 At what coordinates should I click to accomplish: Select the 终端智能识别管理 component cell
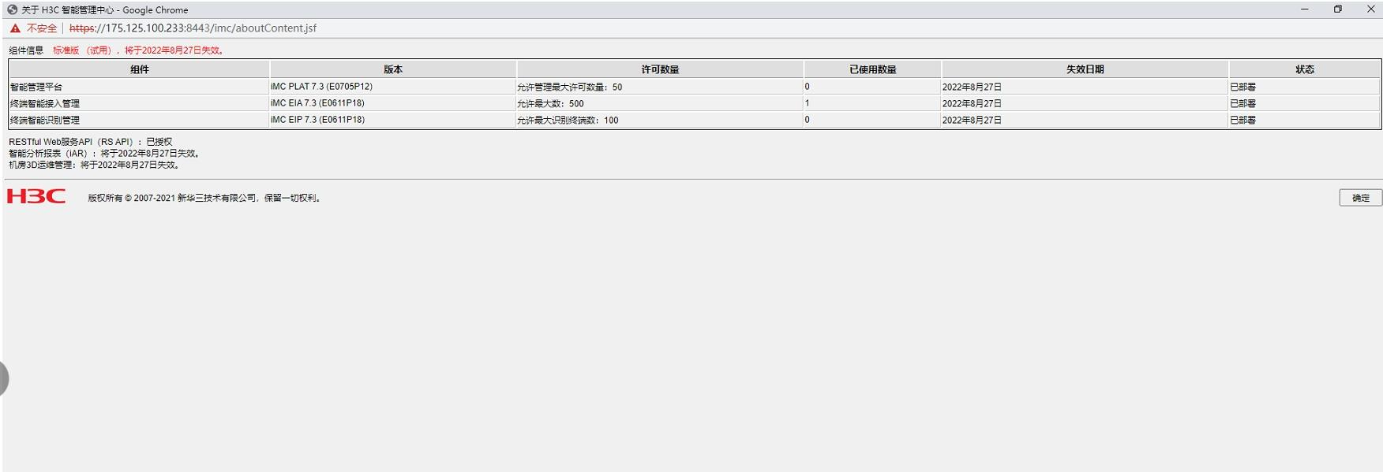tap(139, 120)
